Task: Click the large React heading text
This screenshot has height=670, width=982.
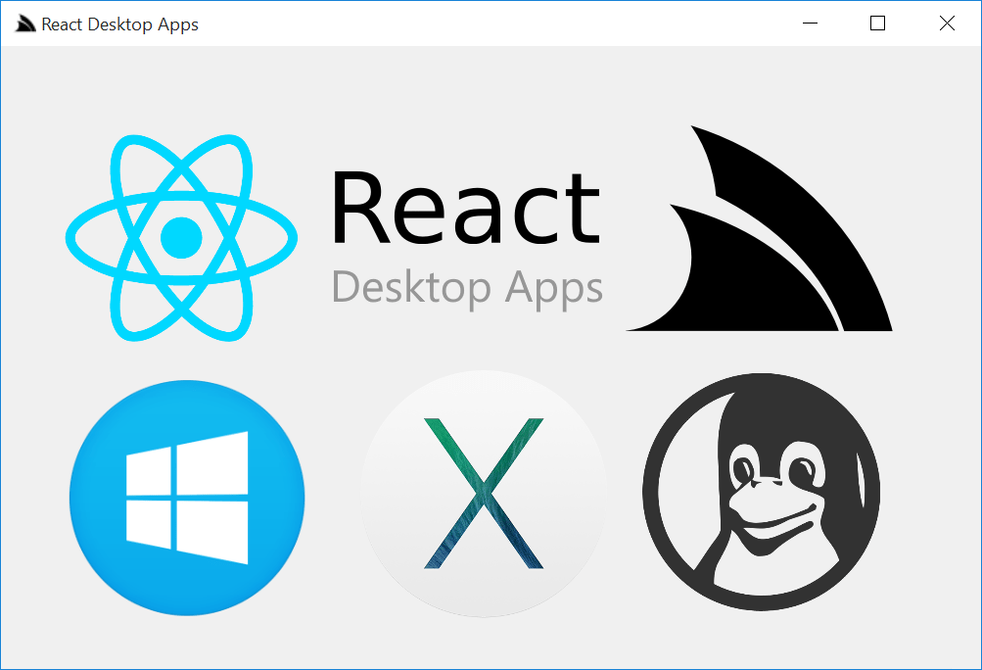Action: click(465, 206)
